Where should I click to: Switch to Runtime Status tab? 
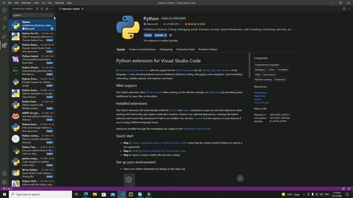[208, 50]
